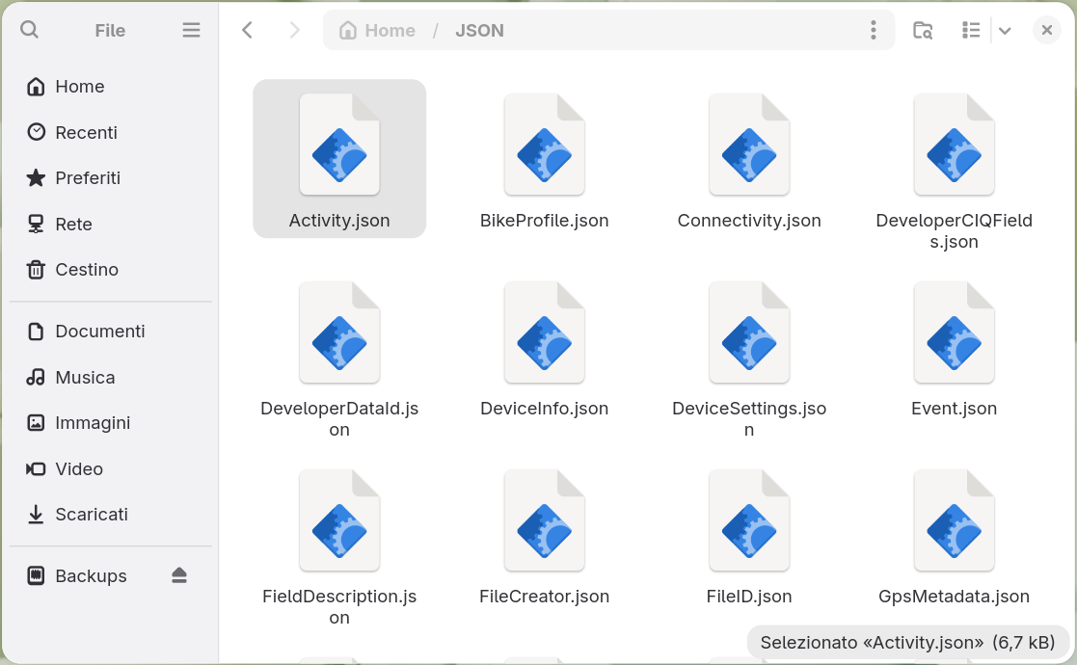Go forward with the right arrow
Screen dimensions: 1077x665
[295, 30]
